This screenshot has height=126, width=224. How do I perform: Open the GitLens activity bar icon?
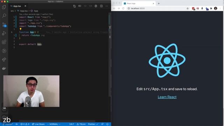4,51
